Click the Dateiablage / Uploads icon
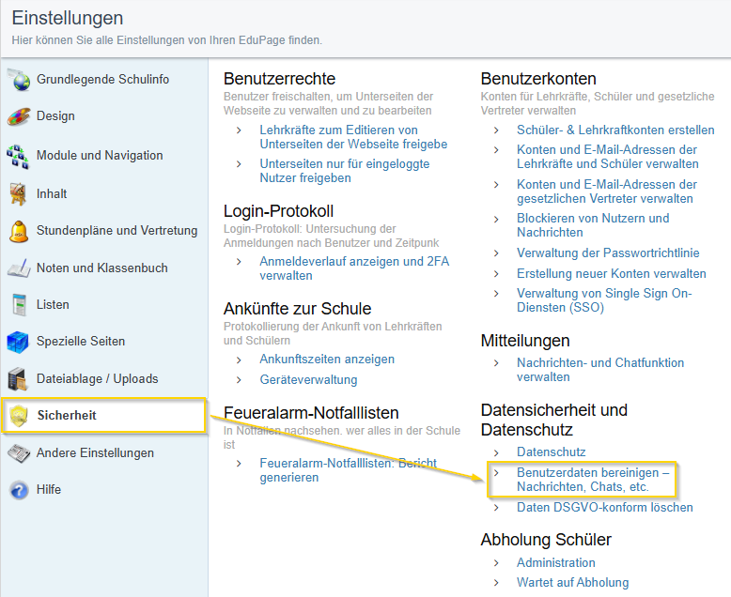 tap(19, 379)
